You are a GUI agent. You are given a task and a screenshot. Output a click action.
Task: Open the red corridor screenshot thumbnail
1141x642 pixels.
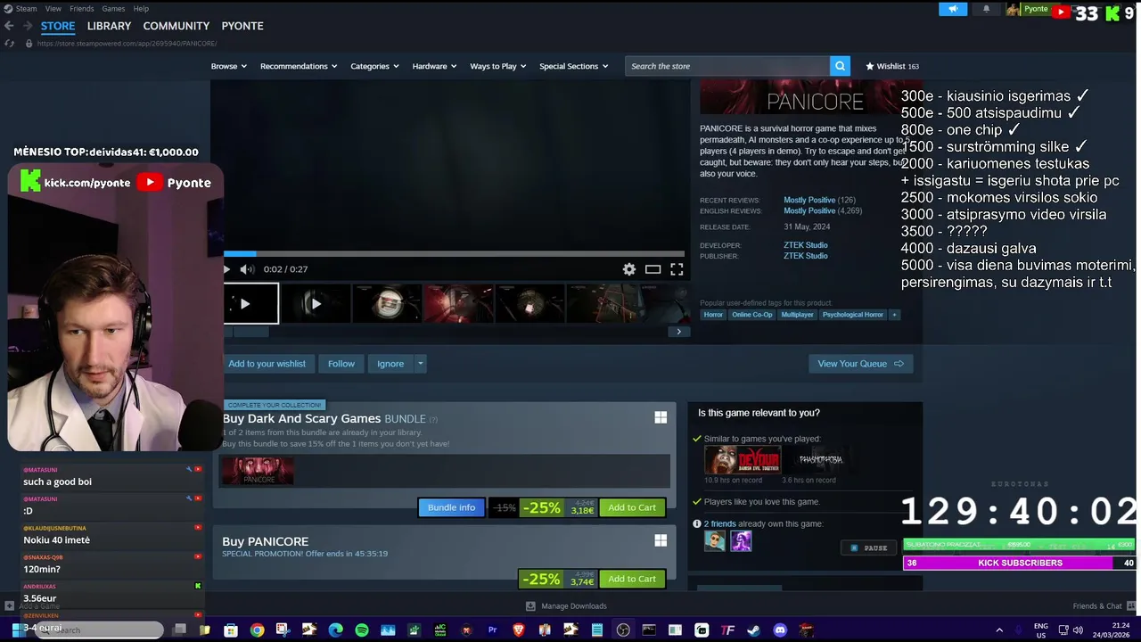(458, 304)
